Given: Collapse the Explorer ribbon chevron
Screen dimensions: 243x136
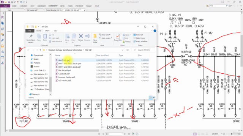Looking at the screenshot, I should pos(151,31).
